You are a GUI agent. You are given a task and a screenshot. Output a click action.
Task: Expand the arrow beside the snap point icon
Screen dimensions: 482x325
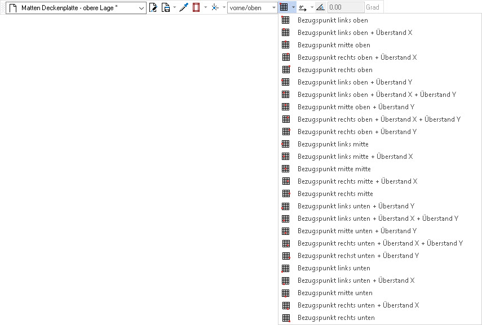[224, 7]
